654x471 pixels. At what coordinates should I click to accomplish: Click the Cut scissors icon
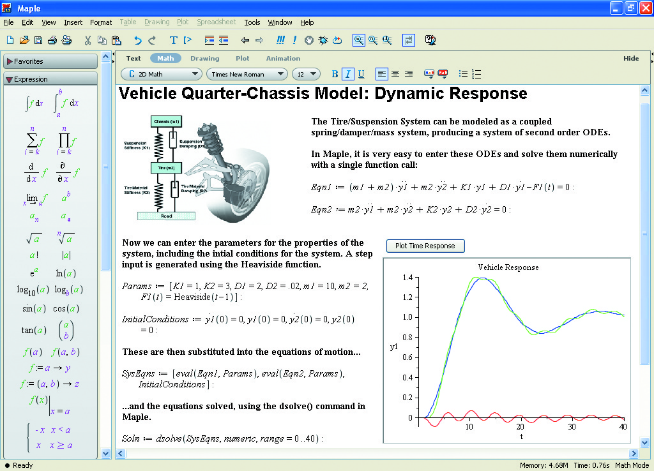pos(87,40)
